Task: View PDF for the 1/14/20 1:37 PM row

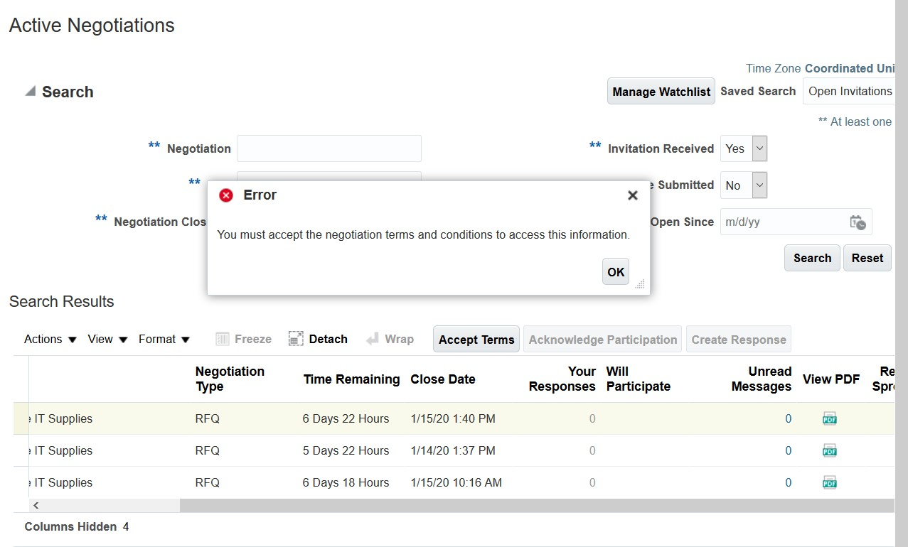Action: [829, 450]
